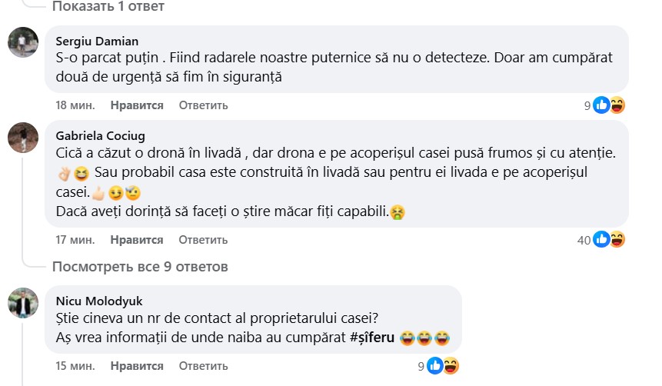662x386 pixels.
Task: Like Sergiu Damian's comment with Нравится
Action: pos(137,105)
